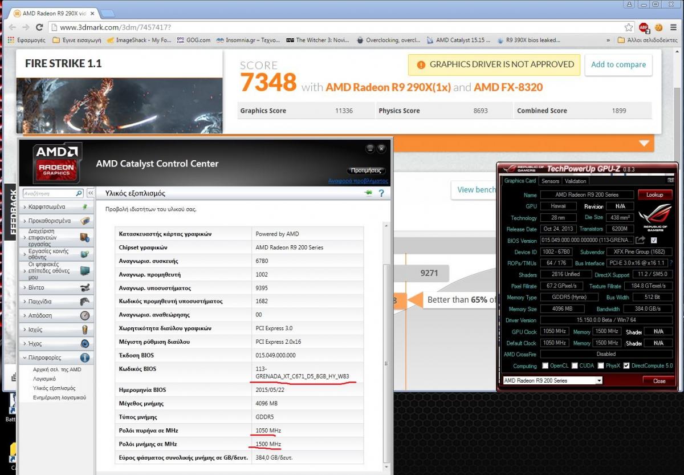Click the Καρφιτσωμένα pin icon
This screenshot has height=475, width=684.
click(84, 207)
